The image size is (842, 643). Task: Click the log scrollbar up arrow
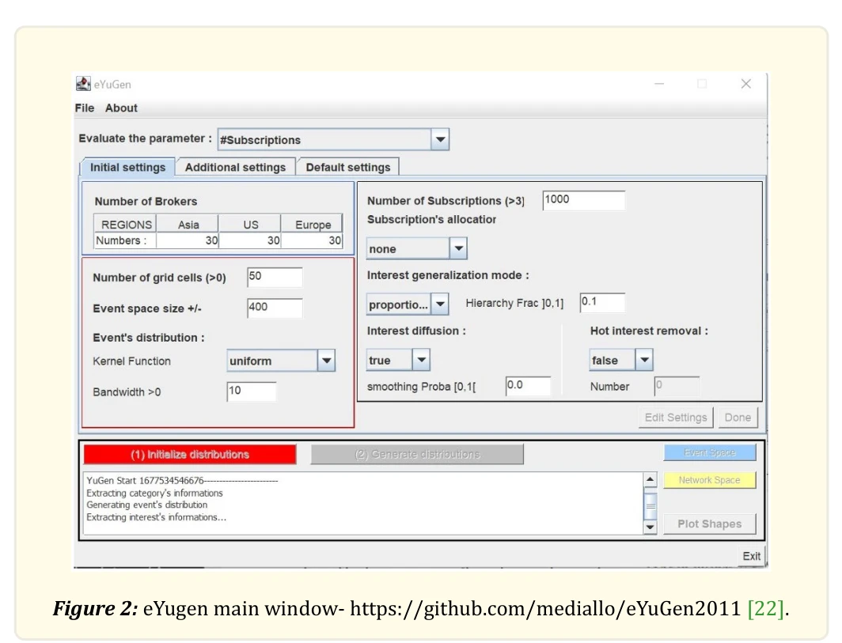click(x=650, y=479)
